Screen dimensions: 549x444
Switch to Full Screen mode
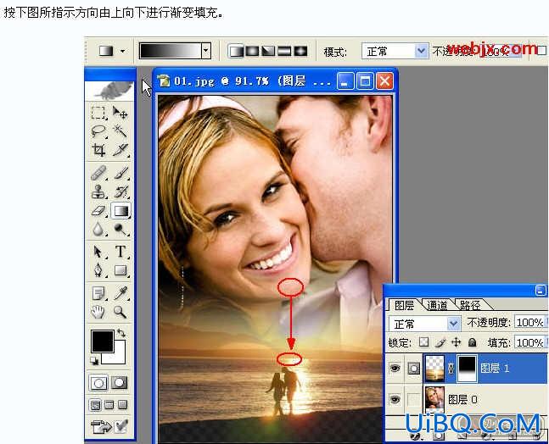(122, 405)
